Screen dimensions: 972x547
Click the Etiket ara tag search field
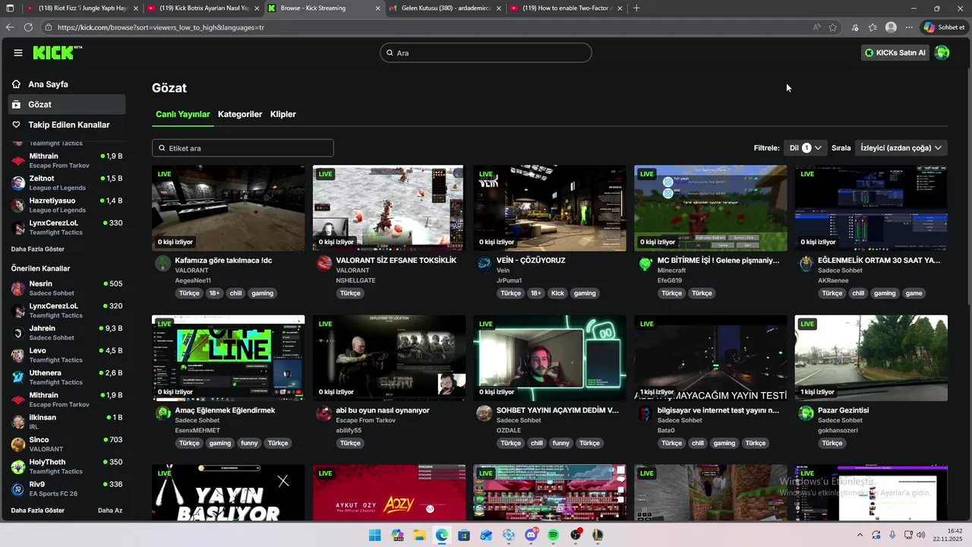[243, 148]
